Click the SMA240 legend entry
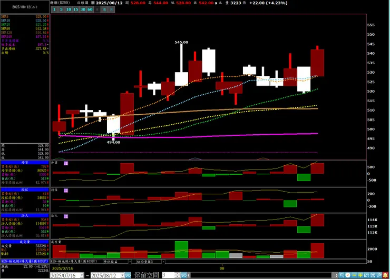The width and height of the screenshot is (390, 279). tap(25, 37)
